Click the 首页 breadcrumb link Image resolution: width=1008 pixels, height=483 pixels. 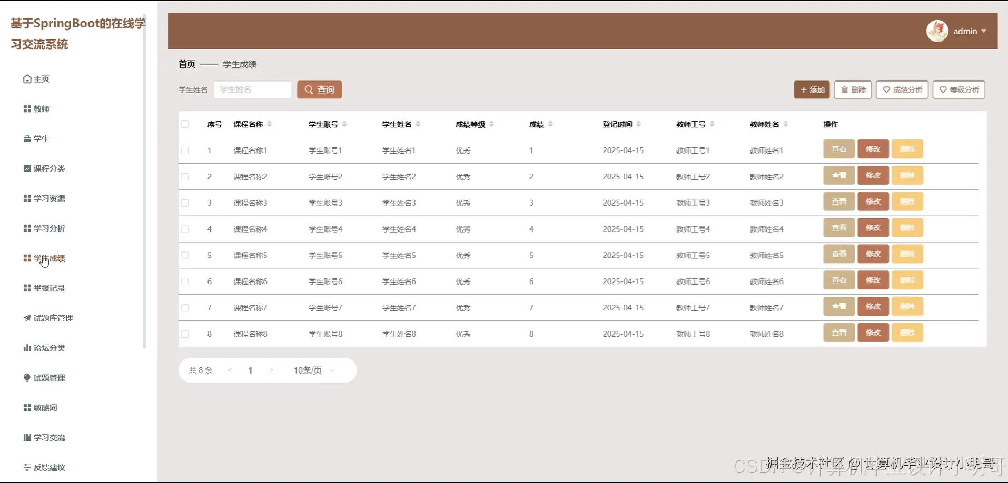pyautogui.click(x=187, y=64)
